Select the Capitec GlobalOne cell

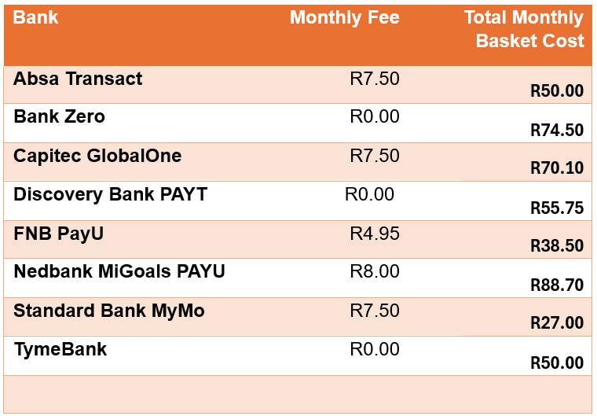[x=97, y=156]
